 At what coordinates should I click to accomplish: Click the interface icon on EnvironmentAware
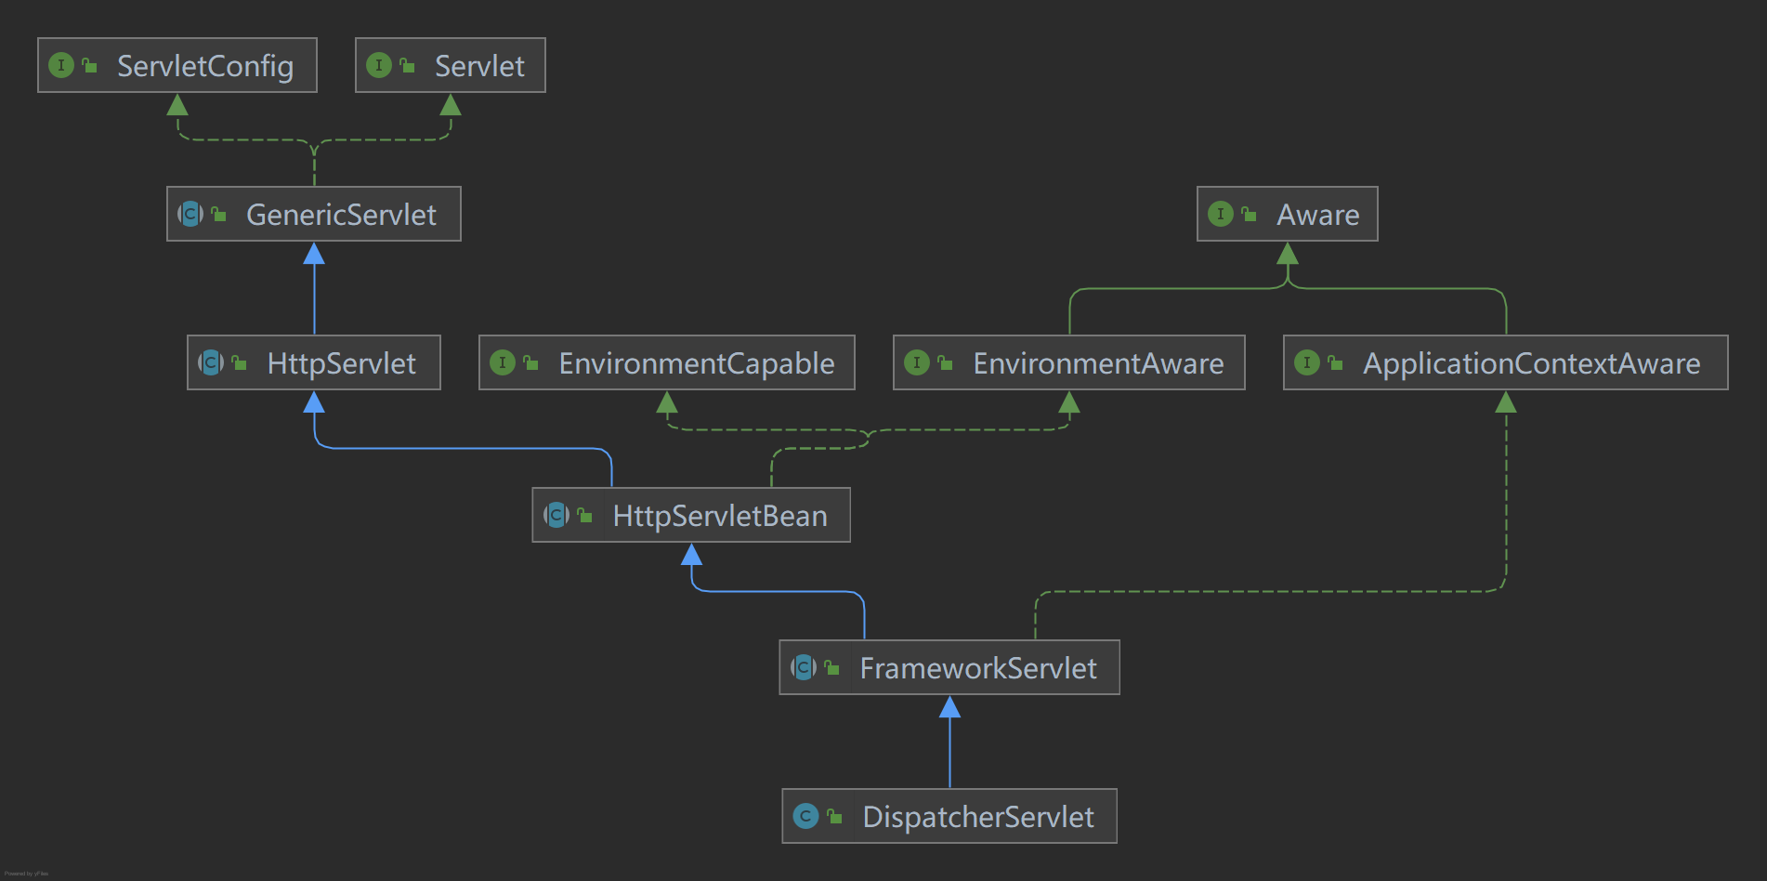tap(917, 362)
